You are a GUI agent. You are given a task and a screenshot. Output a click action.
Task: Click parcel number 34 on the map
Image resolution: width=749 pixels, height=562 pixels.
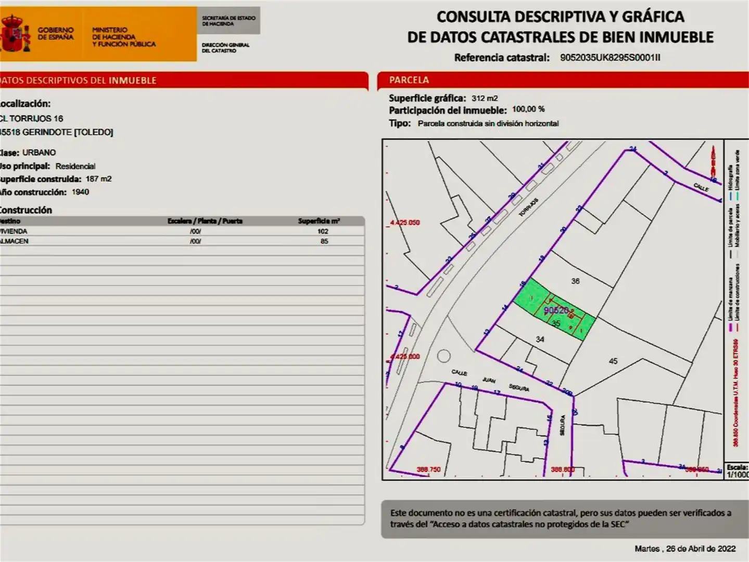click(x=540, y=339)
